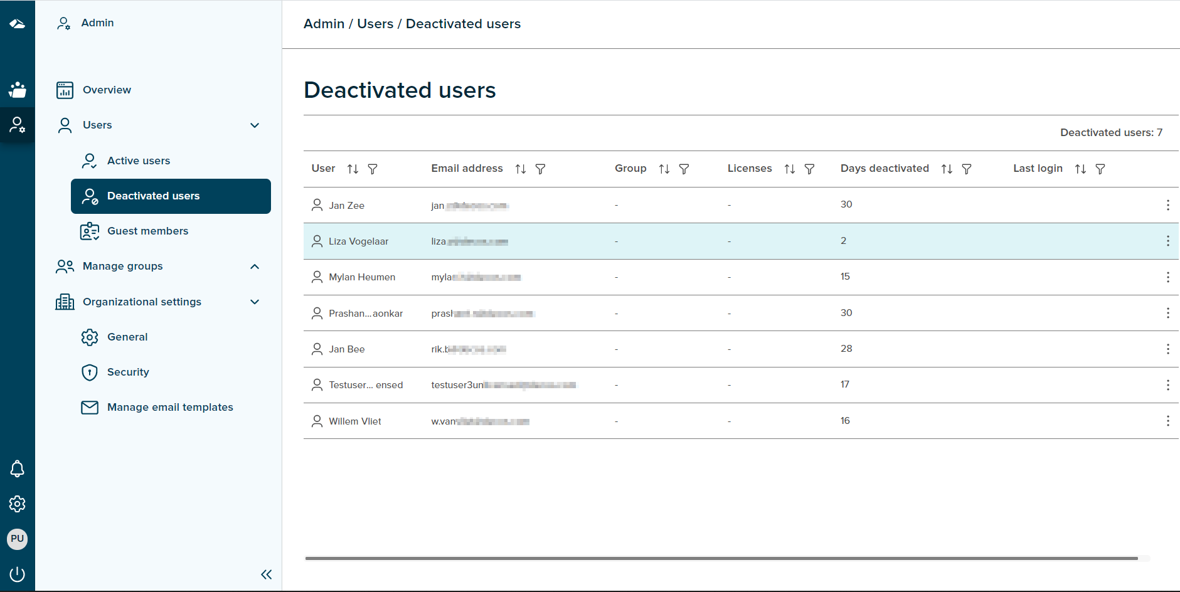Select user name Liza Vogelaar

pos(358,241)
